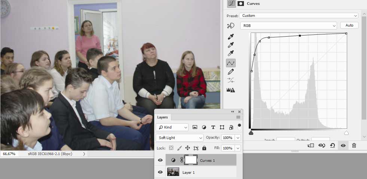The height and width of the screenshot is (179, 367).
Task: Toggle the layer filtering switch
Action: click(x=239, y=127)
